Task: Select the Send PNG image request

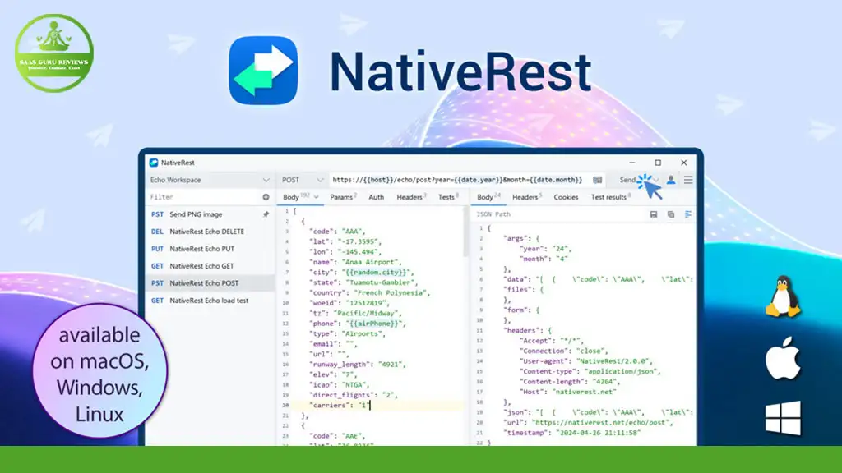Action: 210,214
